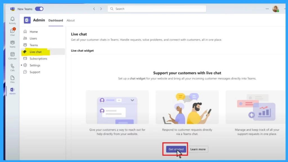Screen dimensions: 288x162
Task: Select Live chat in the Admin navigation
Action: [43, 52]
